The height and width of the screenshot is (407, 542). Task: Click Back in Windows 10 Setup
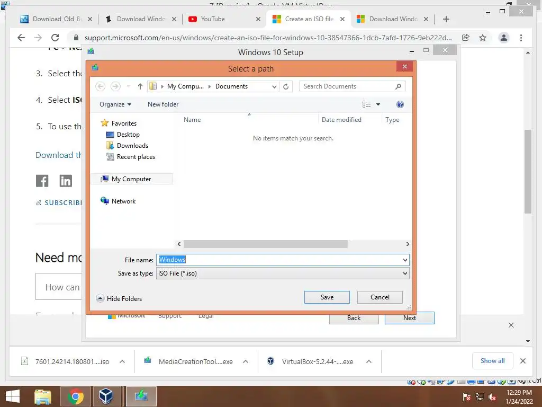click(354, 318)
